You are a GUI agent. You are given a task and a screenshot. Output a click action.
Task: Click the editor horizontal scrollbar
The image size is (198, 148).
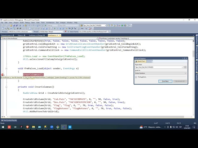click(97, 117)
